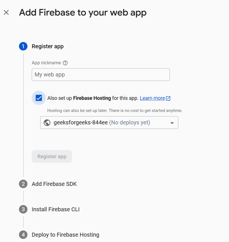The image size is (229, 242).
Task: Click the Also set up Firebase Hosting label
Action: (93, 98)
